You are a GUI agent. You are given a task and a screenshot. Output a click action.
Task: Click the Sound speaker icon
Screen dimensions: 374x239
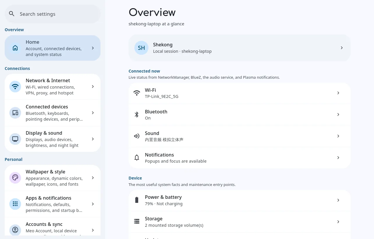(x=137, y=136)
